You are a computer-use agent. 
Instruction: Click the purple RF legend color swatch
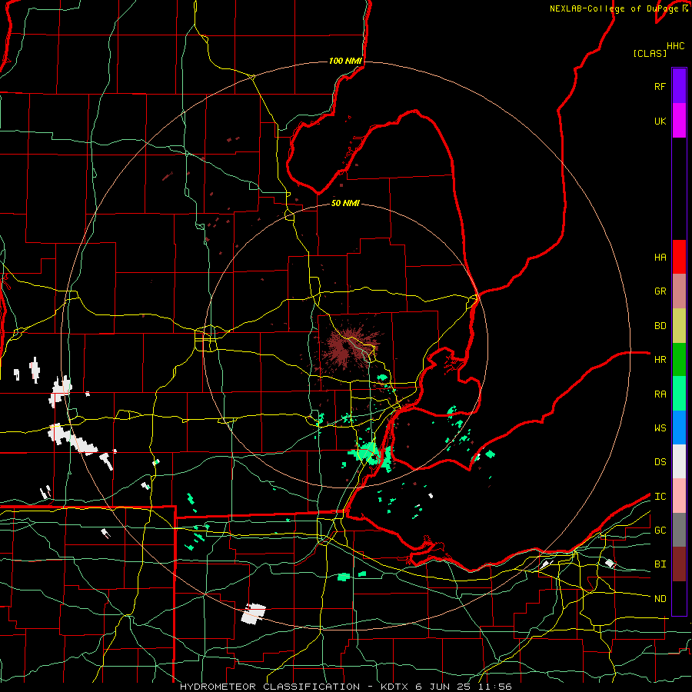[x=679, y=86]
